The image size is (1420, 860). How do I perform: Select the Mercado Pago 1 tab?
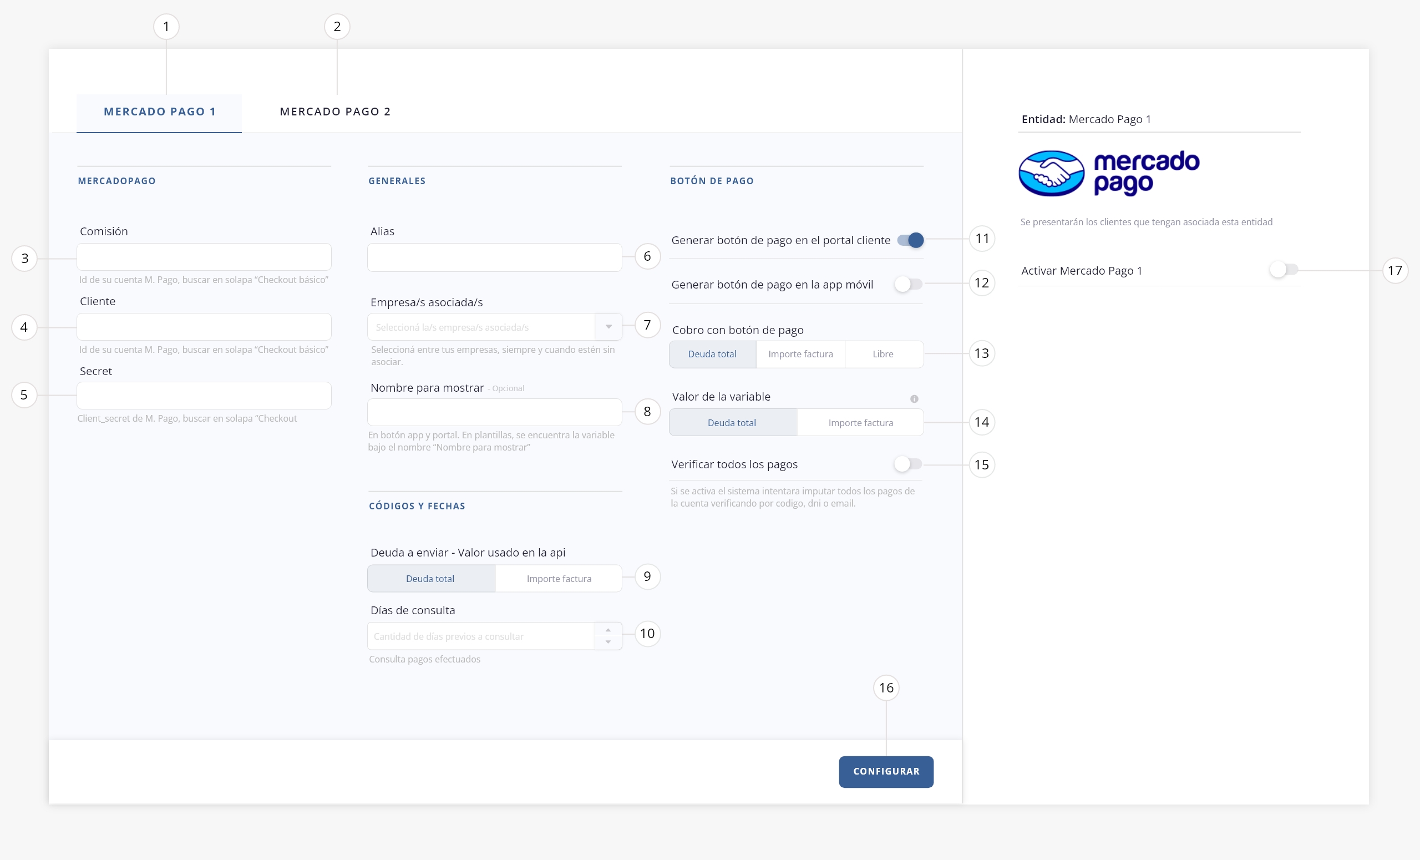[x=160, y=112]
